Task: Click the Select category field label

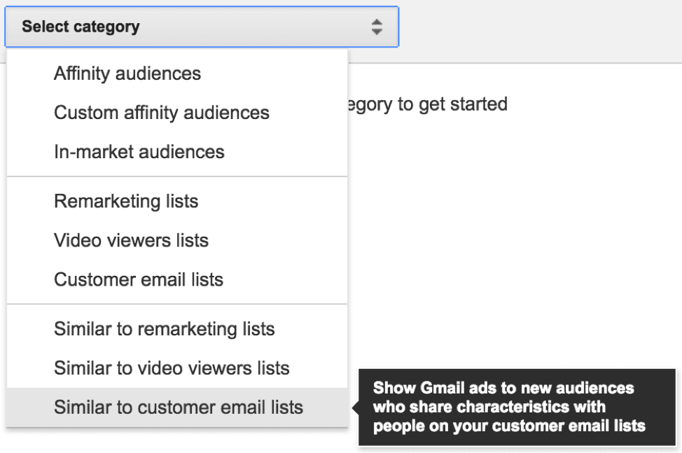Action: point(79,27)
